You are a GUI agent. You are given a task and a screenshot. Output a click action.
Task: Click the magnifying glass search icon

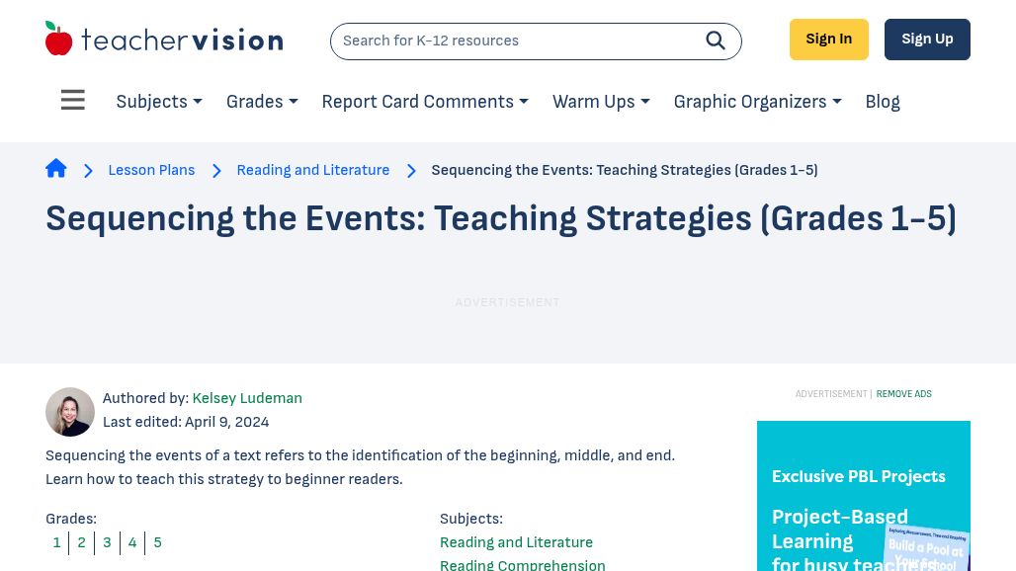(x=716, y=41)
